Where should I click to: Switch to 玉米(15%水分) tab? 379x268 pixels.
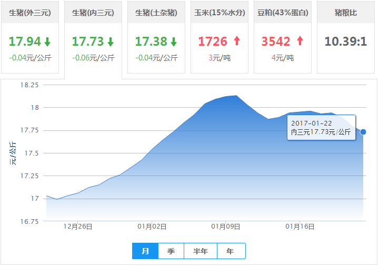219,13
